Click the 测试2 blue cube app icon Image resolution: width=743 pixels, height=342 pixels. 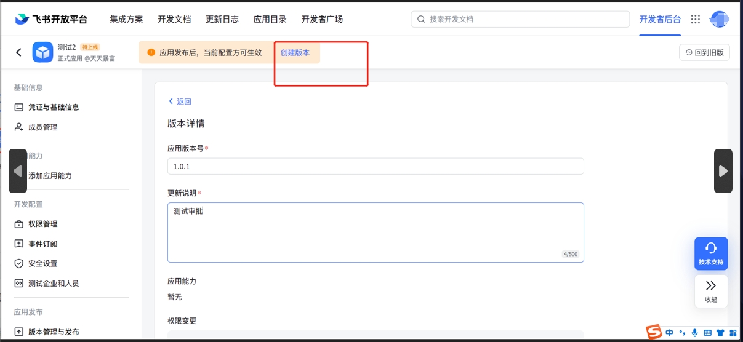43,52
